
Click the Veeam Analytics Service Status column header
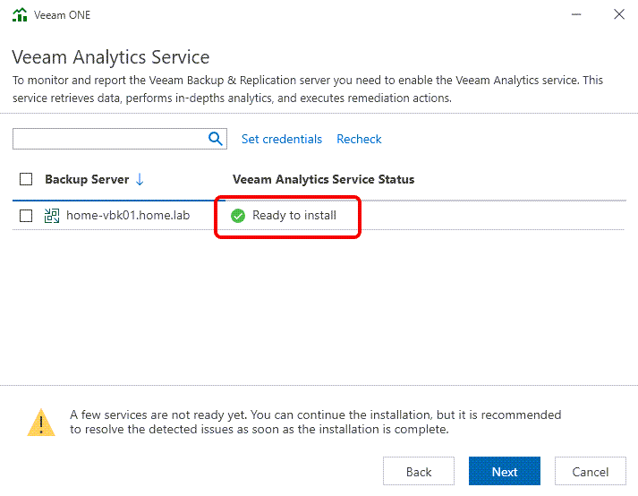click(x=323, y=179)
